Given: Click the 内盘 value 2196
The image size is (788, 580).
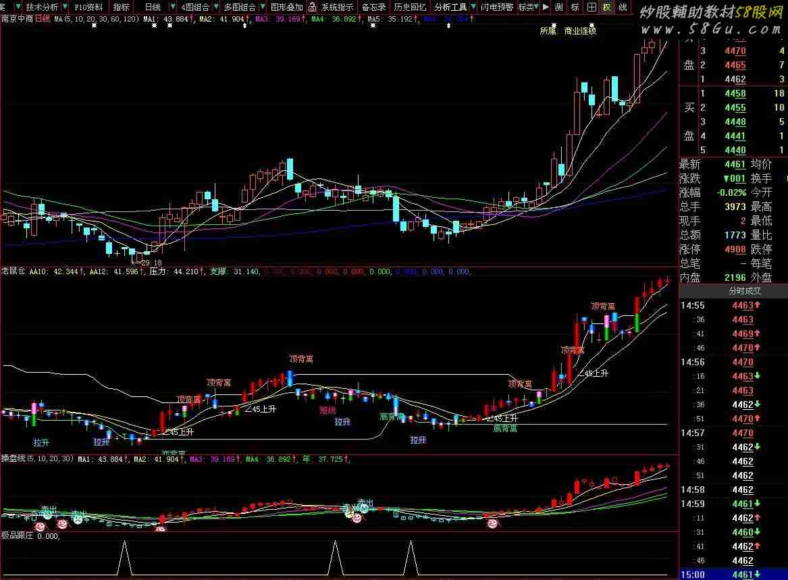Looking at the screenshot, I should point(735,278).
